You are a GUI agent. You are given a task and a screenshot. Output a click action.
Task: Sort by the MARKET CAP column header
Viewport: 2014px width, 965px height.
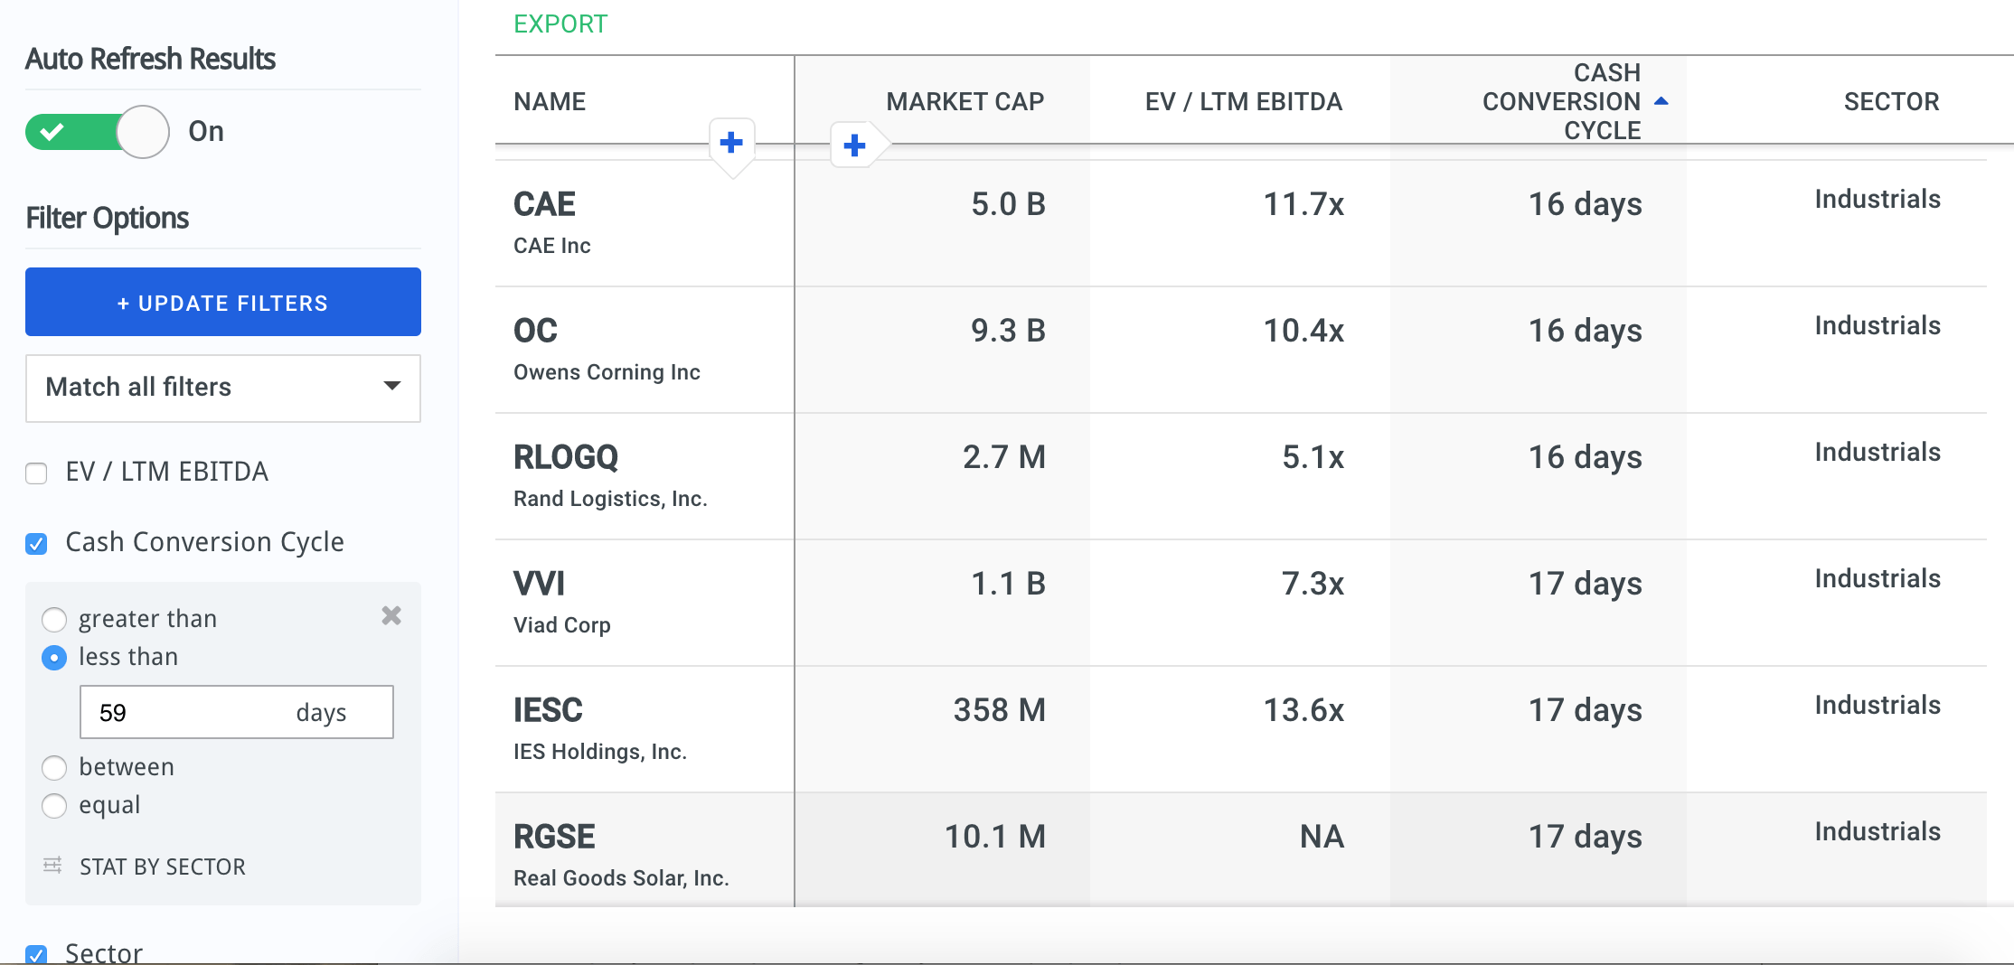(965, 101)
